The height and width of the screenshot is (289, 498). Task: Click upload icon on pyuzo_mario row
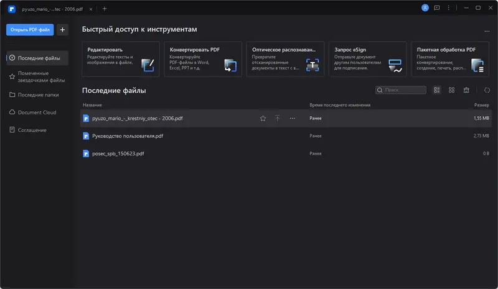[x=277, y=118]
